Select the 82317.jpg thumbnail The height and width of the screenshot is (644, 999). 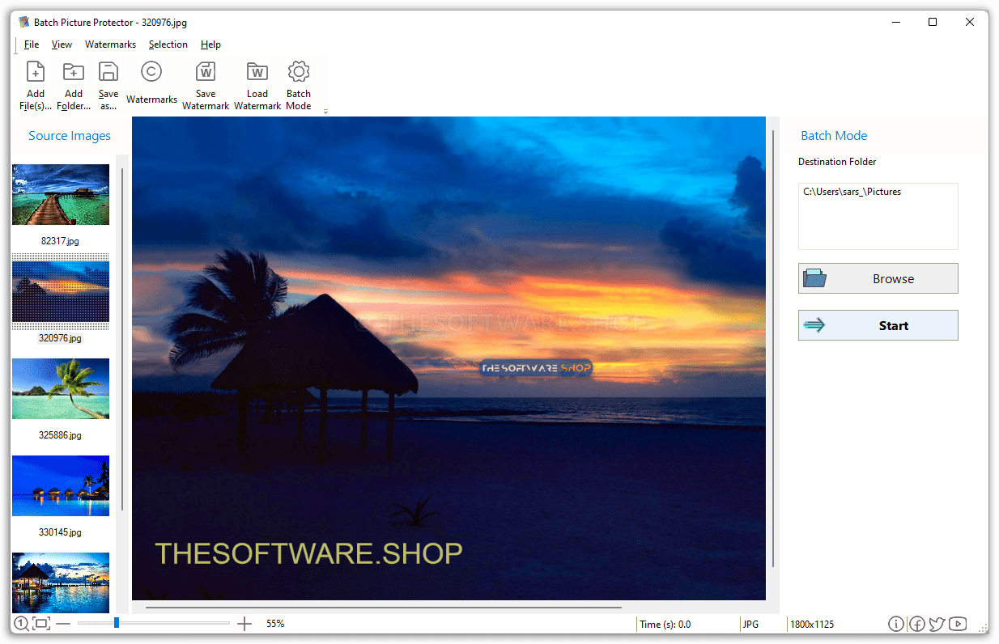[x=61, y=195]
